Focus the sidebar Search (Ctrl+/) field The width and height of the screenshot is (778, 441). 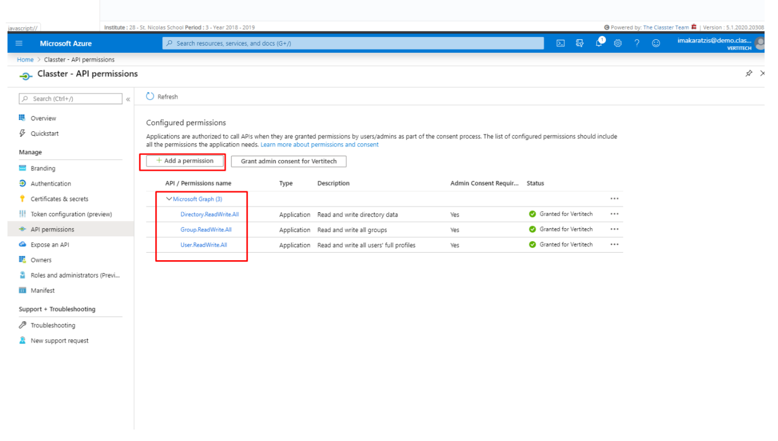tap(70, 99)
